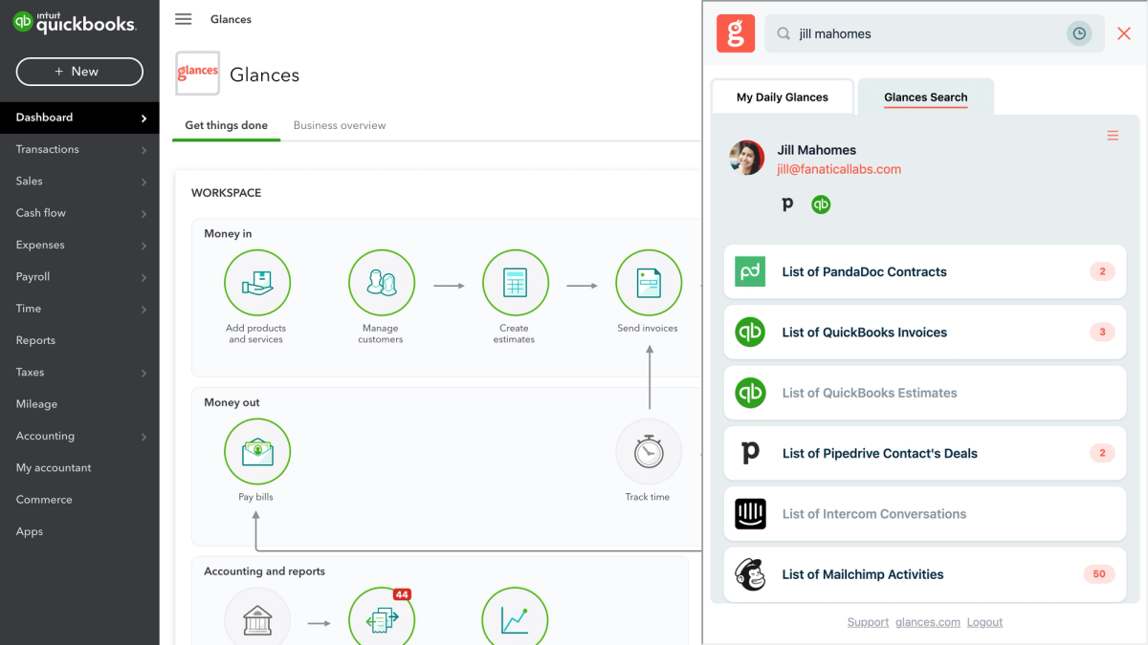Screen dimensions: 1148x645
Task: Click the Pipedrive icon under Jill Mahomes
Action: [x=787, y=204]
